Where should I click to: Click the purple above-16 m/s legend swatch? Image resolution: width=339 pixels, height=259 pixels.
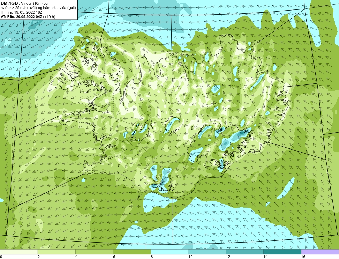click(320, 252)
